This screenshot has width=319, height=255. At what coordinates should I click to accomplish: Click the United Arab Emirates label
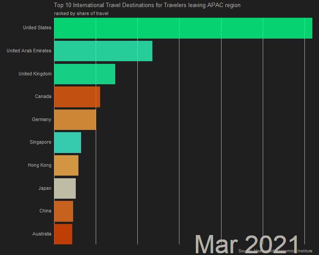click(29, 51)
